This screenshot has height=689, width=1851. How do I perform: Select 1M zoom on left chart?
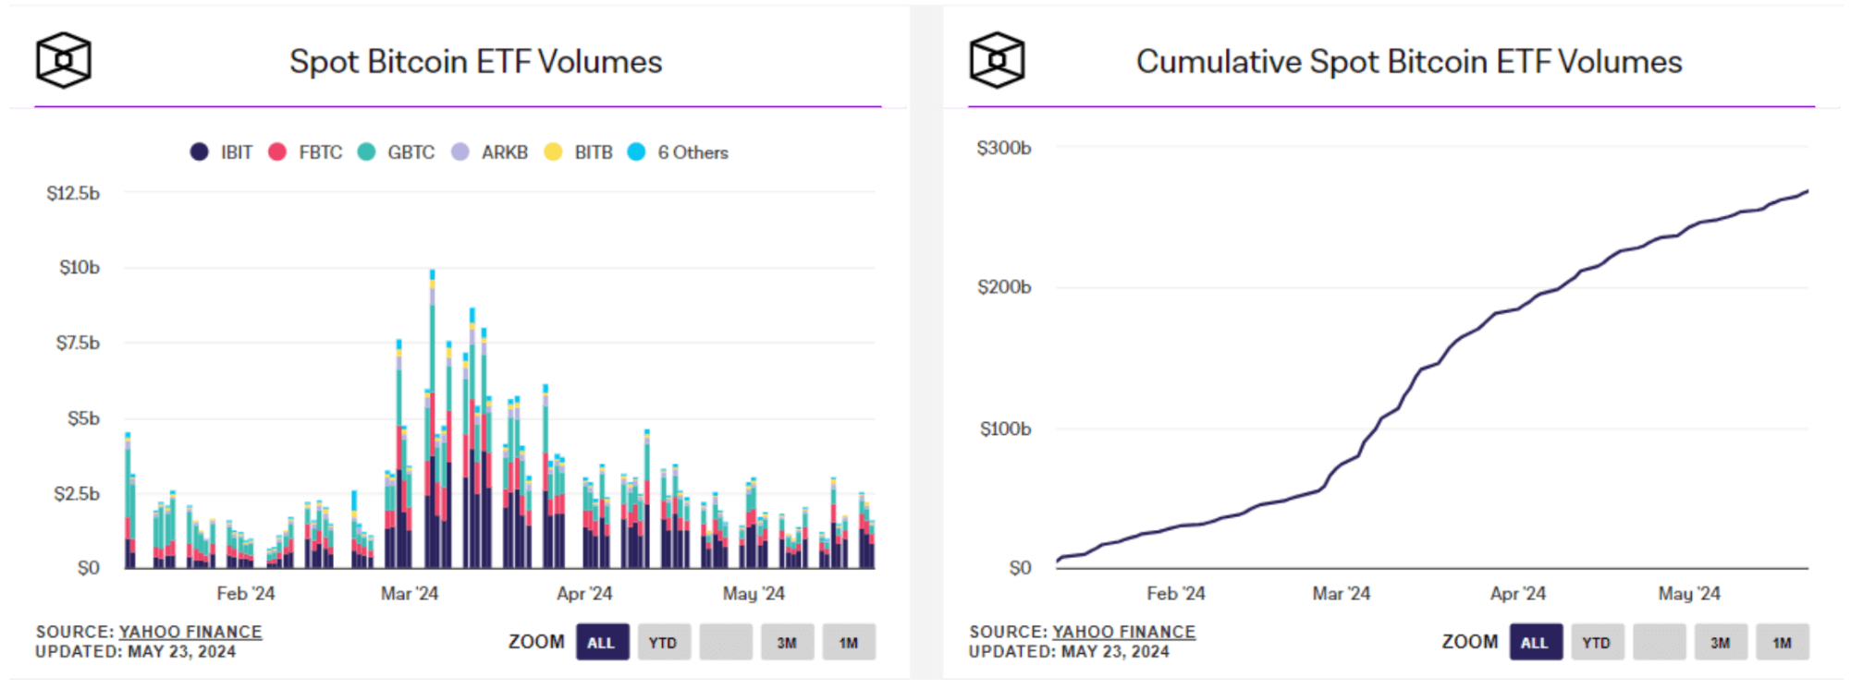(849, 643)
